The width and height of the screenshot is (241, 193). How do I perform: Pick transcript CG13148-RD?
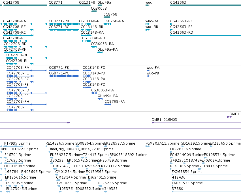tap(94, 38)
